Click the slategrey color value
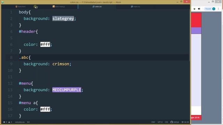The width and height of the screenshot is (223, 125). [63, 18]
